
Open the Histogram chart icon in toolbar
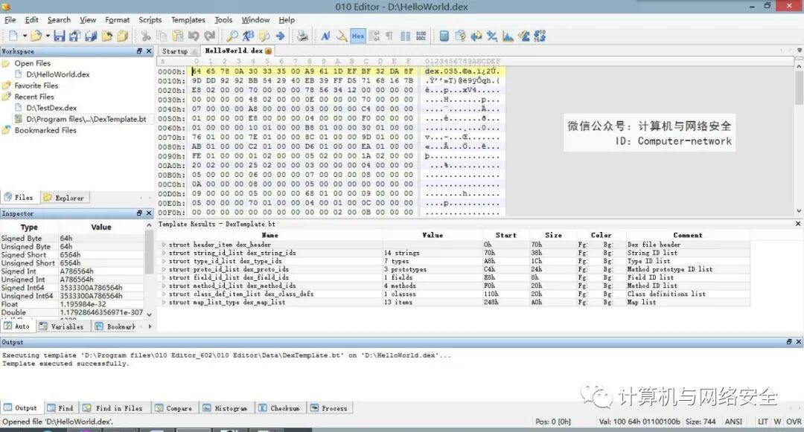pyautogui.click(x=508, y=36)
